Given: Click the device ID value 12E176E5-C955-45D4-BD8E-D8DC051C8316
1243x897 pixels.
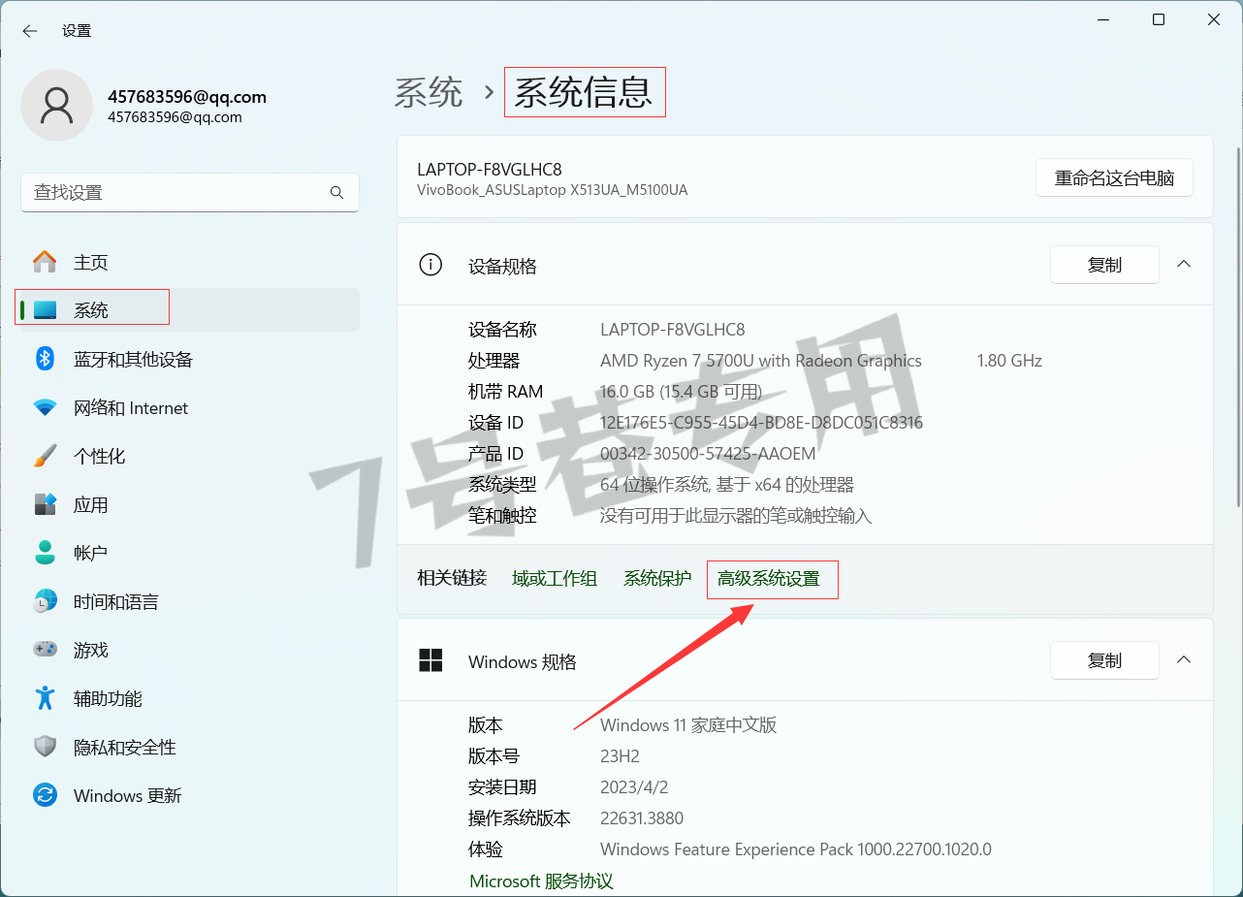Looking at the screenshot, I should click(x=762, y=423).
